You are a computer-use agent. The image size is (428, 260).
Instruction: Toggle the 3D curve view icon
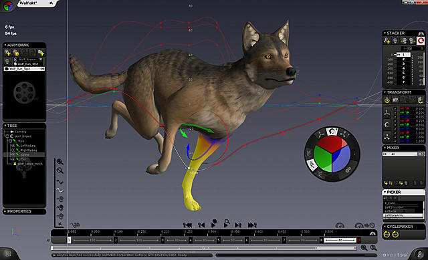coord(75,225)
